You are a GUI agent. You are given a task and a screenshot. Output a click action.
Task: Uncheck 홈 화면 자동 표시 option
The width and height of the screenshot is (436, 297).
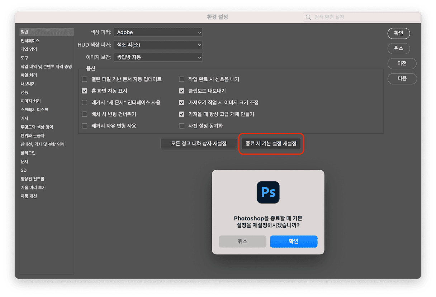[x=85, y=91]
